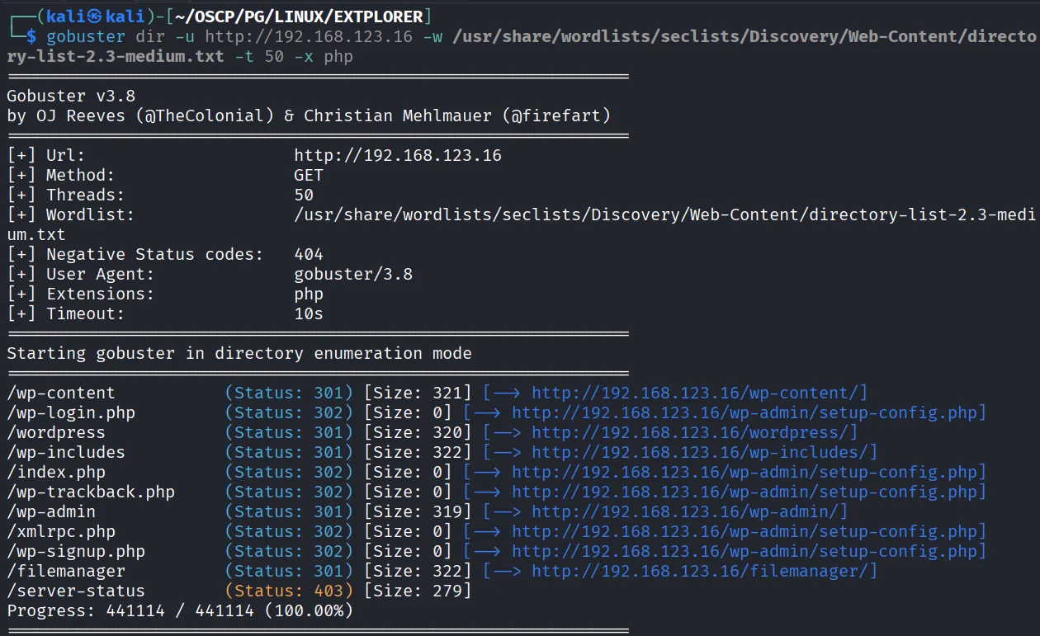
Task: Click the '[Size: 279]' value for server-status
Action: 418,591
